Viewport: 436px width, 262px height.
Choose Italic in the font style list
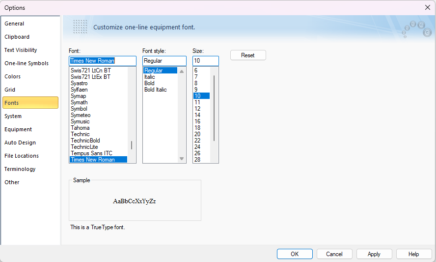160,77
